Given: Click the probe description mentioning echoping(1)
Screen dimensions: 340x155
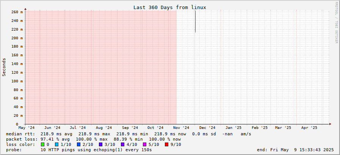Looking at the screenshot, I should [x=96, y=150].
